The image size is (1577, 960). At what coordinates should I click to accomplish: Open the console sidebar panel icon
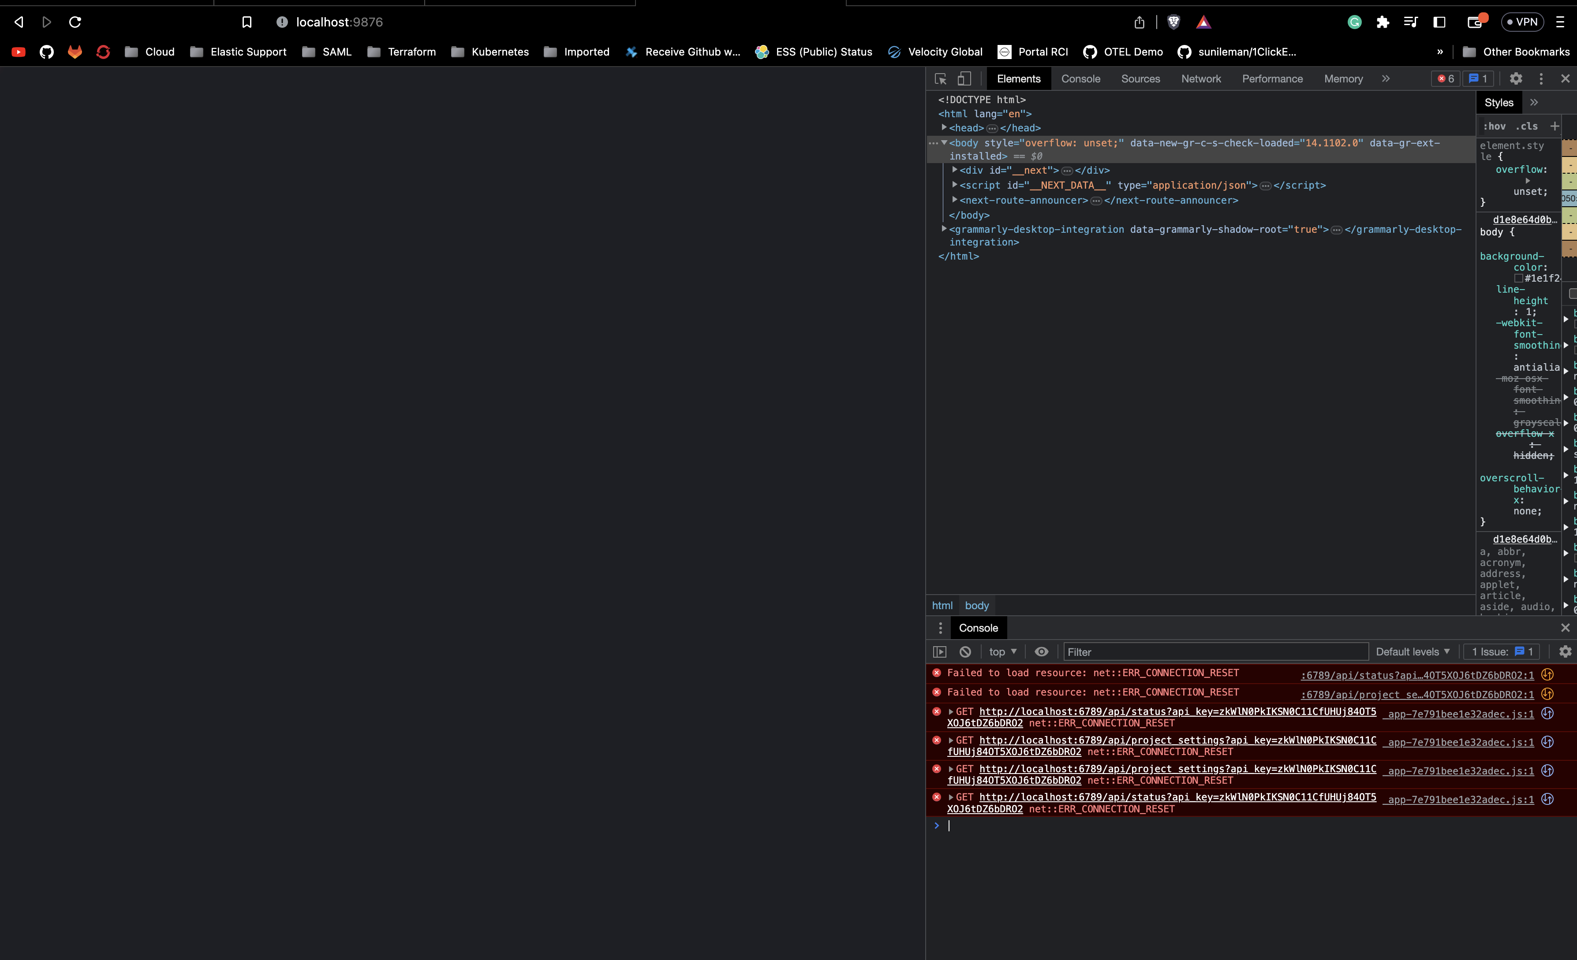click(x=940, y=652)
